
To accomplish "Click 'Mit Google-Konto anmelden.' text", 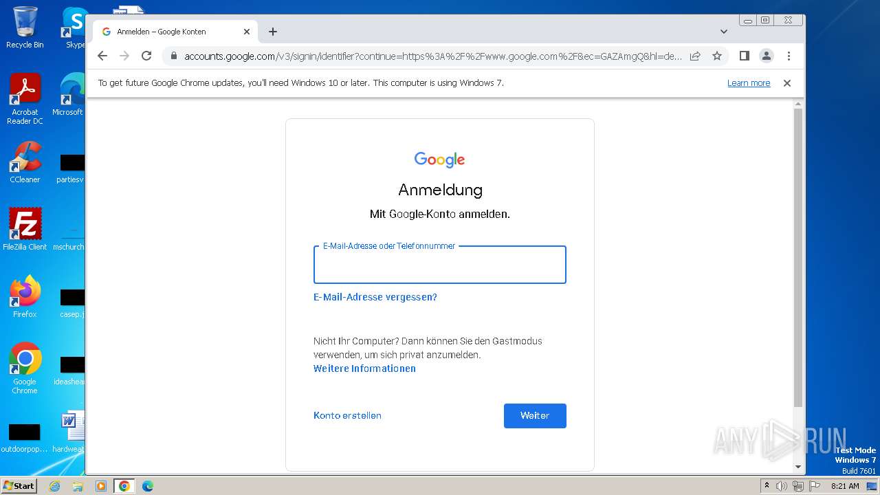I will 440,214.
